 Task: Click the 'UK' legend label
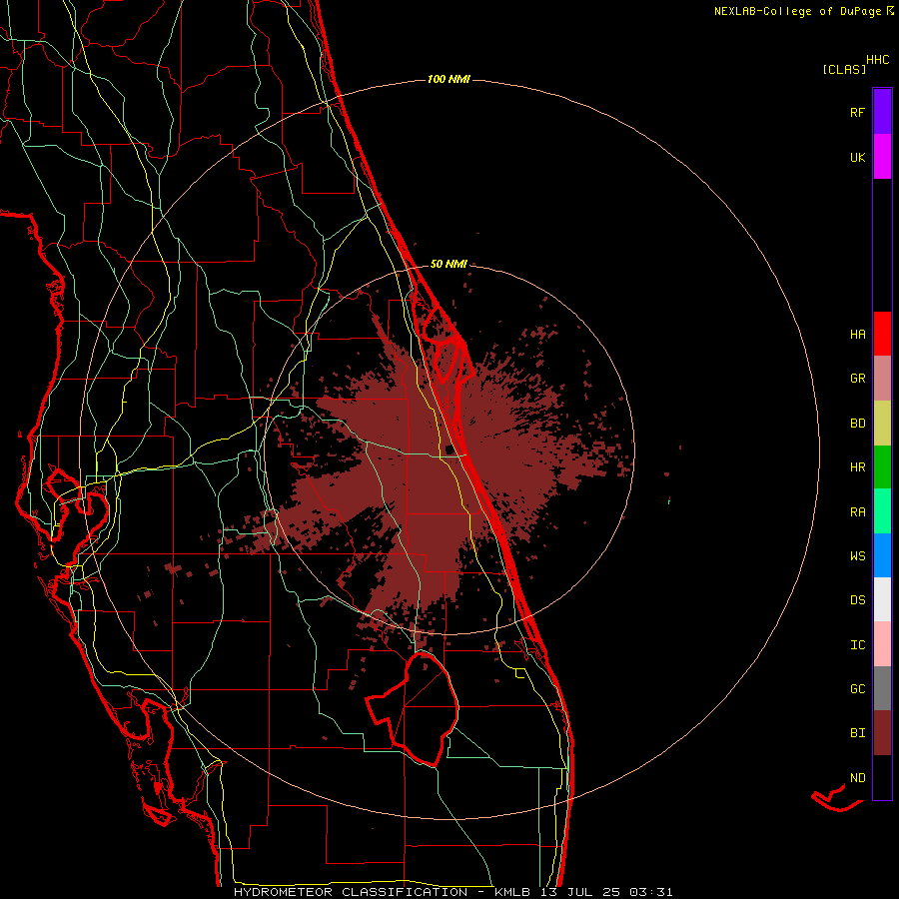tap(857, 158)
